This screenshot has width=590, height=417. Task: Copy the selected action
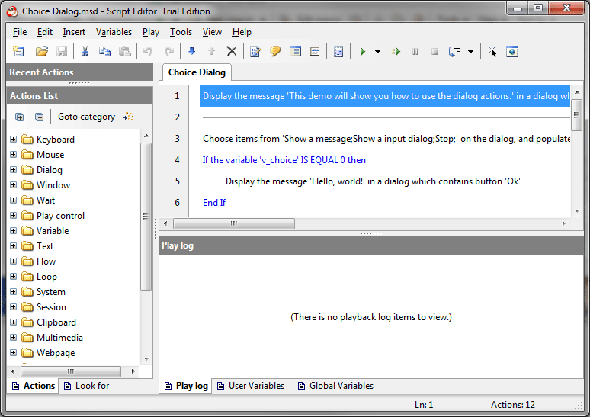[104, 51]
